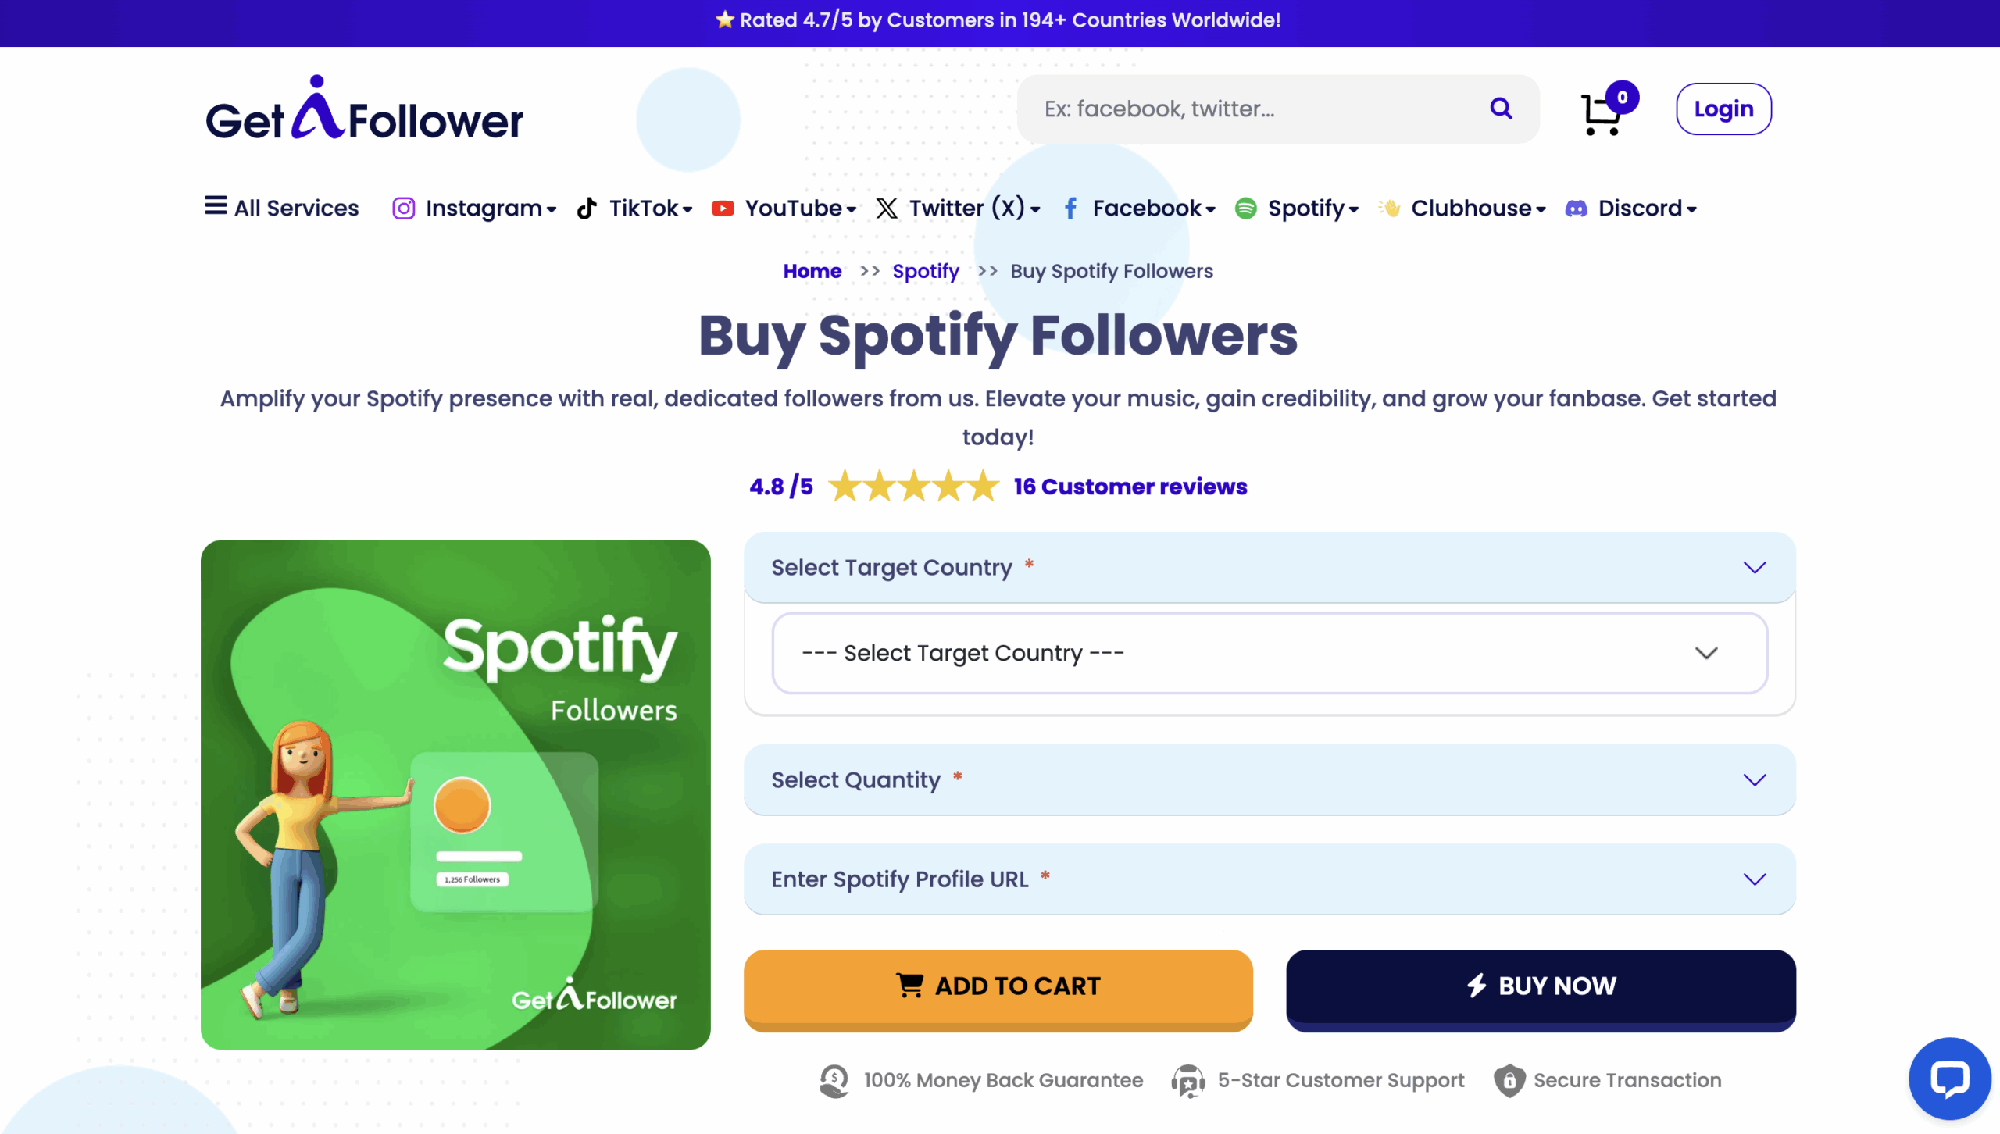Click the Instagram logo icon
The width and height of the screenshot is (2000, 1134).
pos(403,209)
